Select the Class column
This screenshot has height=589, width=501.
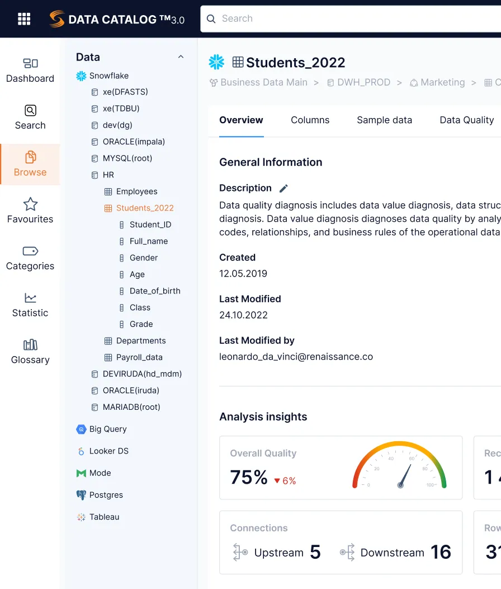pyautogui.click(x=134, y=307)
